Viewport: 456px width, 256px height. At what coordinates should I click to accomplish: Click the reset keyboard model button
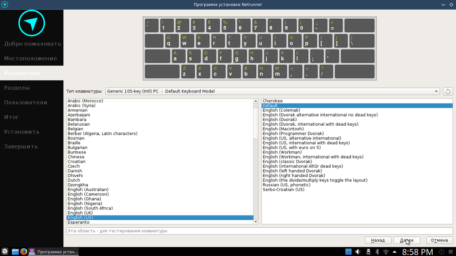[448, 91]
